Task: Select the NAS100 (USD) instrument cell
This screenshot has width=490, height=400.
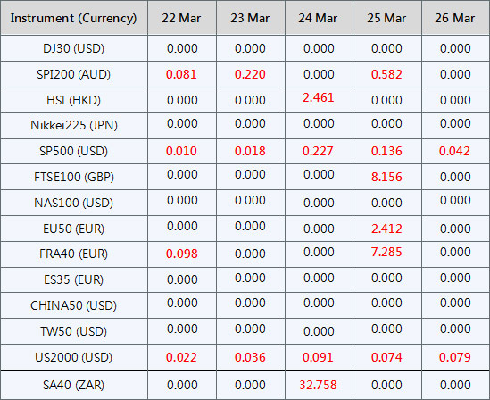Action: point(74,203)
